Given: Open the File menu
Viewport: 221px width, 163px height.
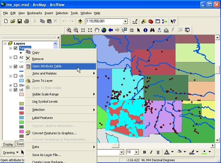Looking at the screenshot, I should (x=6, y=13).
